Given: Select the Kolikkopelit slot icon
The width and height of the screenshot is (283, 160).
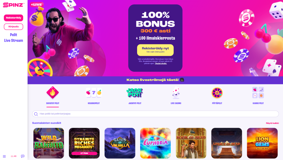Looking at the screenshot, I should coord(94,93).
